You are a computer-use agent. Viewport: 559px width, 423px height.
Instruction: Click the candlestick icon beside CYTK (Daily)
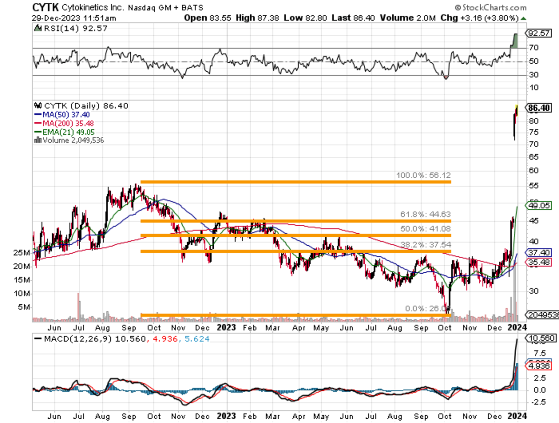point(38,106)
